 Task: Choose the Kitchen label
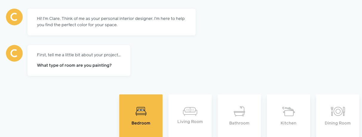288,123
